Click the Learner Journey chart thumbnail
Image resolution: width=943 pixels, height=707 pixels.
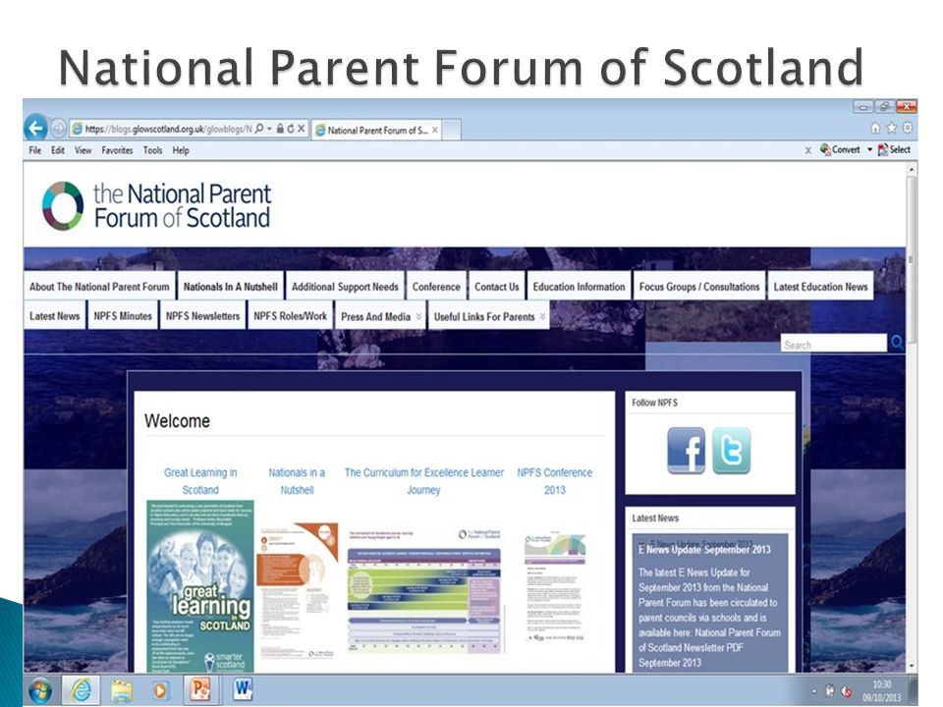(424, 591)
